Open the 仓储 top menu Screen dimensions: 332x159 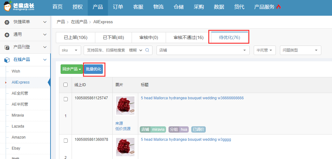click(179, 7)
